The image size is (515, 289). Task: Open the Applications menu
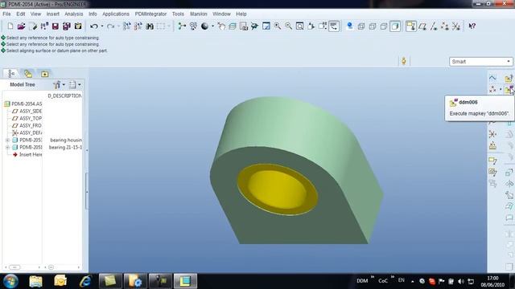coord(116,14)
